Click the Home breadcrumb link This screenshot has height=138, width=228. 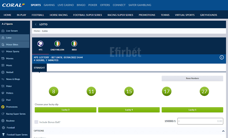(x=37, y=31)
